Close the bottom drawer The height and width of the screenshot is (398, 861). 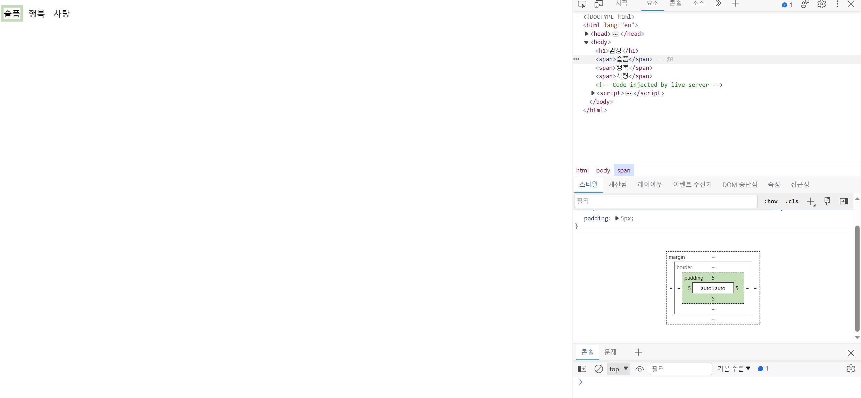coord(851,353)
